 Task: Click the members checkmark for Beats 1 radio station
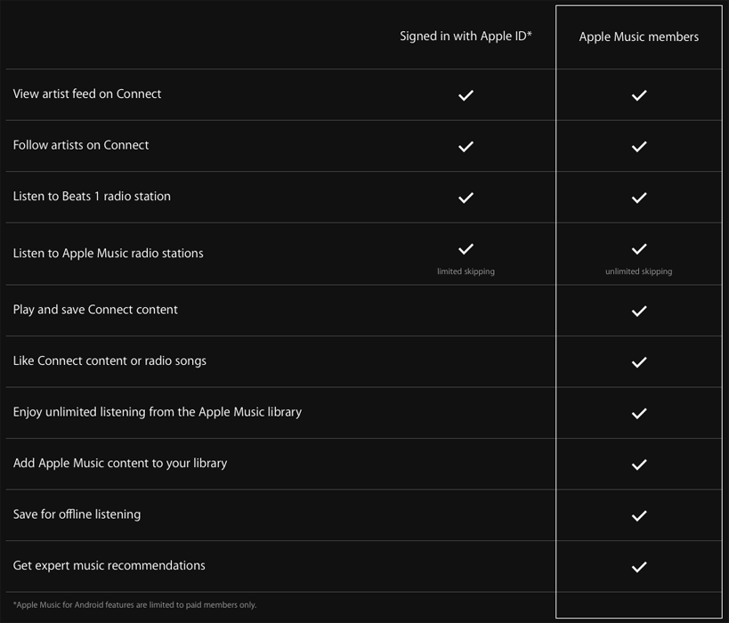point(639,198)
